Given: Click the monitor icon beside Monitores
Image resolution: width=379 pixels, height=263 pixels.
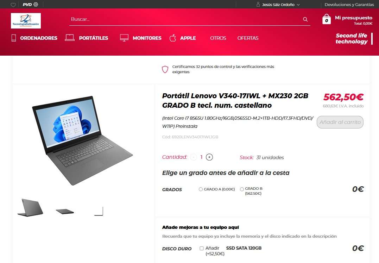Looking at the screenshot, I should coord(124,38).
